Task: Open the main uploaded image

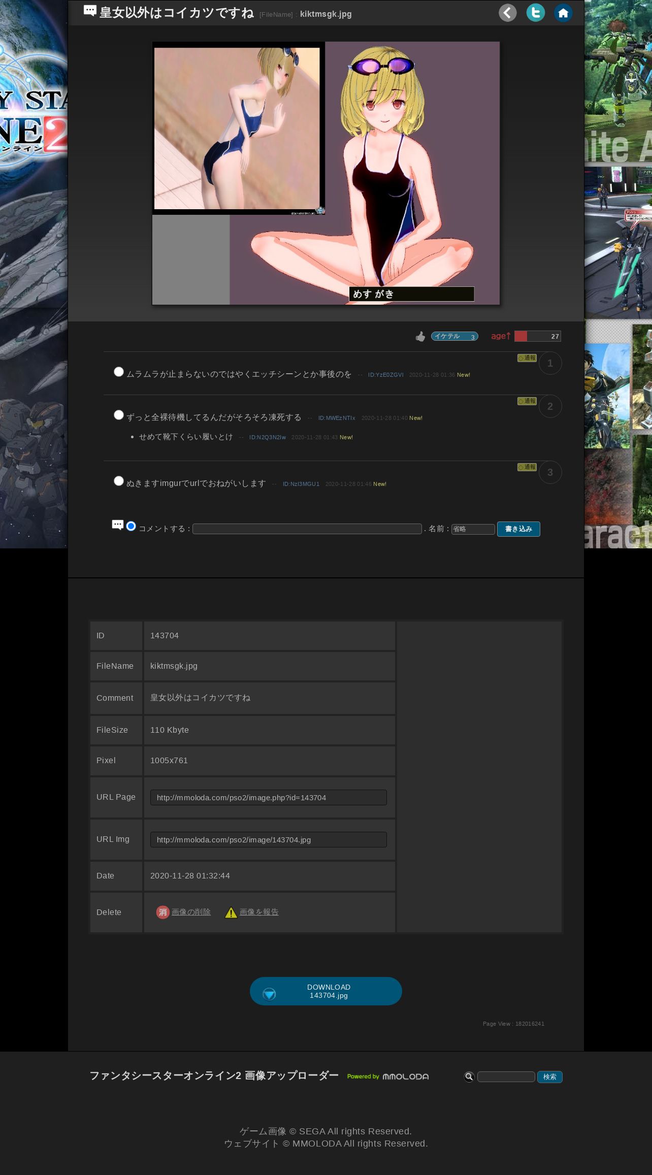Action: click(x=326, y=173)
